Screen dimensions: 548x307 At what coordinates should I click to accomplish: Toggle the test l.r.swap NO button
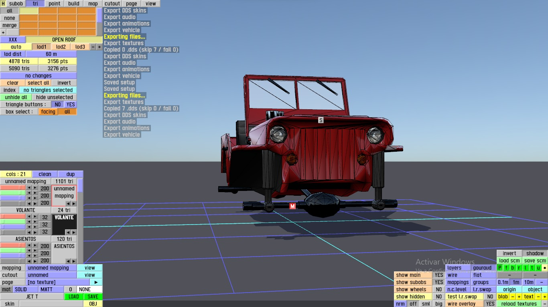pos(490,297)
